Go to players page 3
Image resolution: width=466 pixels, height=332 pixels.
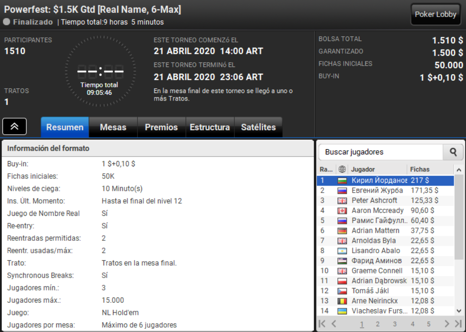(395, 324)
